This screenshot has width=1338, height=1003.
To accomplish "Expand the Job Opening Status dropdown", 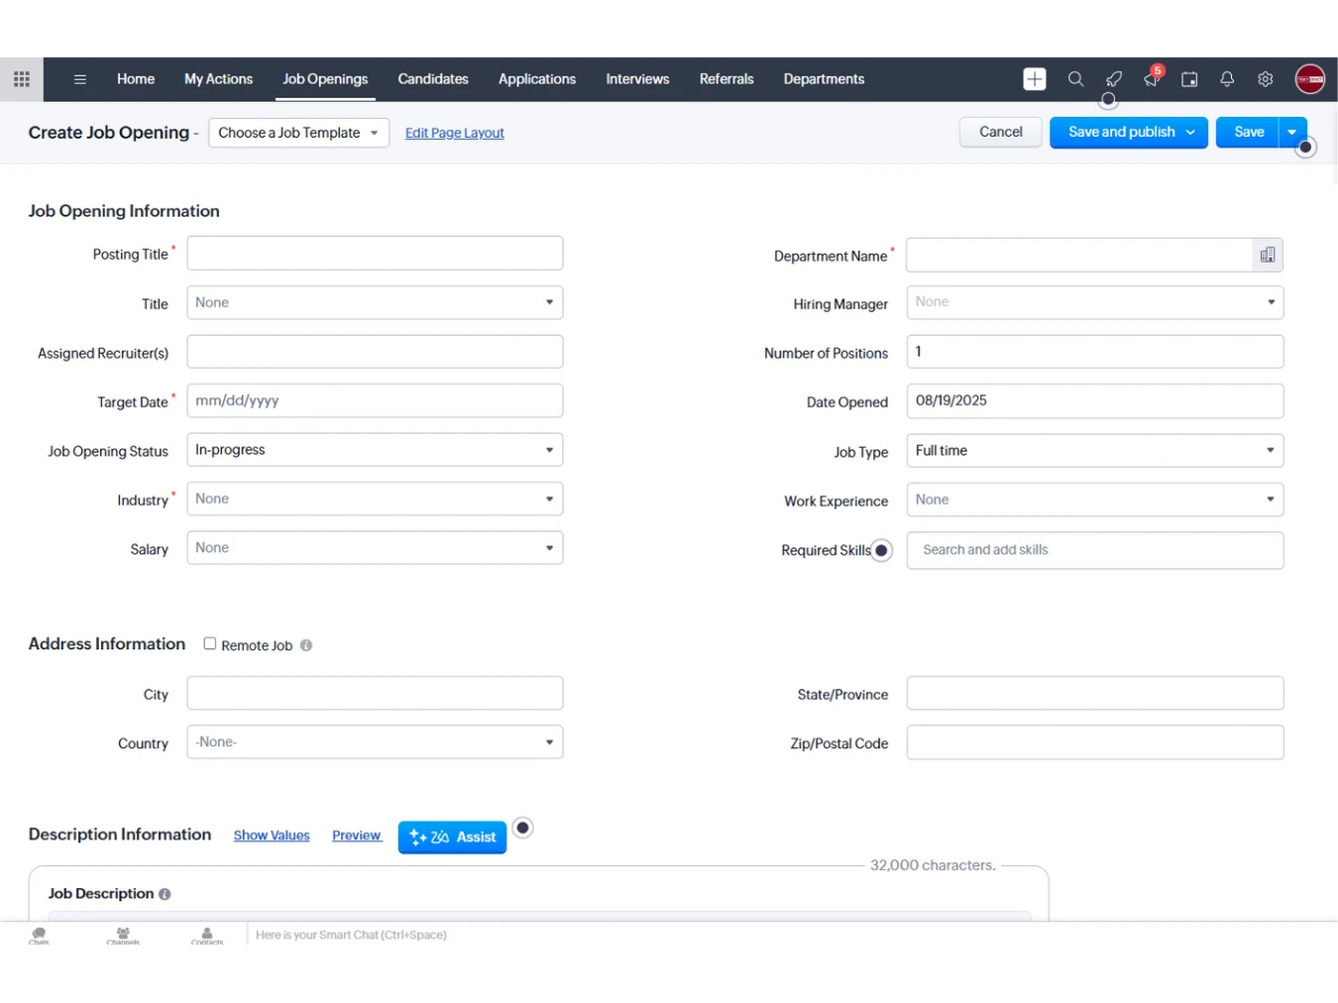I will [375, 450].
